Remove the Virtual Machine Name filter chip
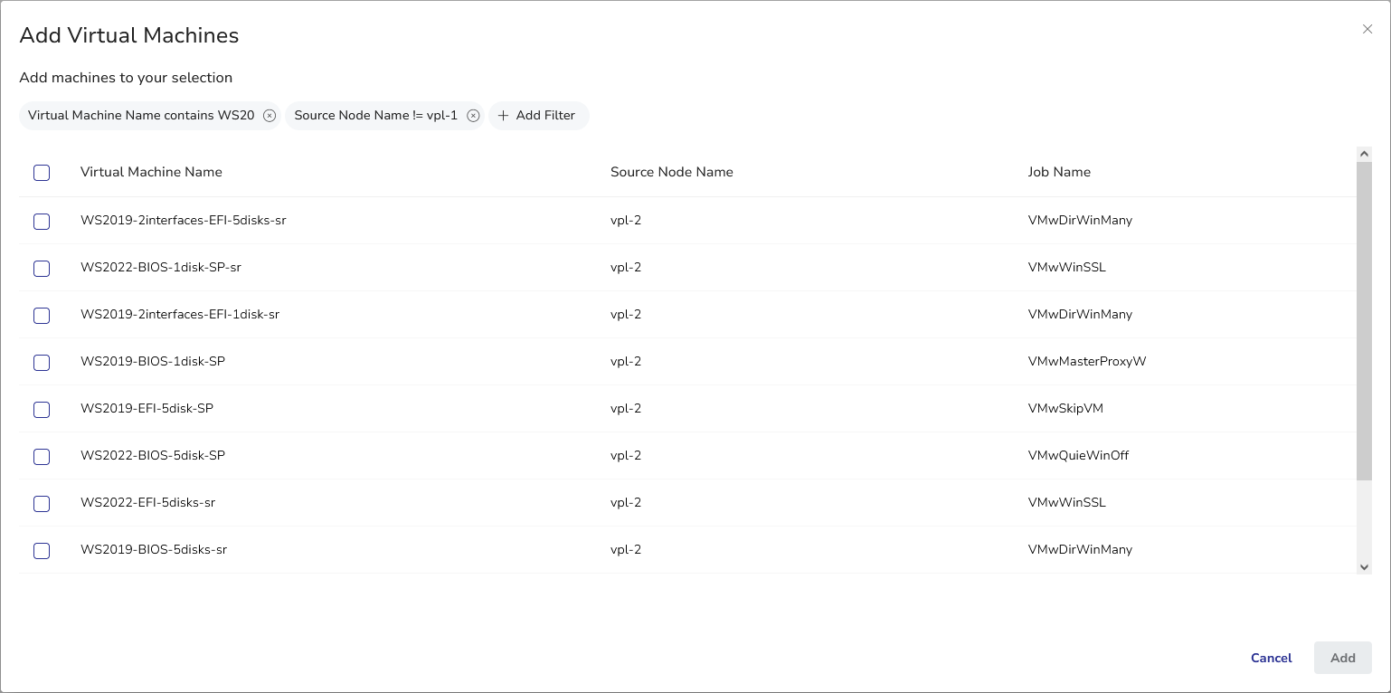The height and width of the screenshot is (693, 1391). pos(270,116)
